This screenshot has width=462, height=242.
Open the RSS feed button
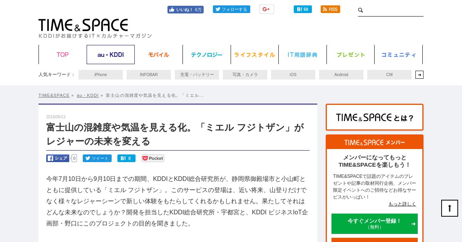[330, 9]
